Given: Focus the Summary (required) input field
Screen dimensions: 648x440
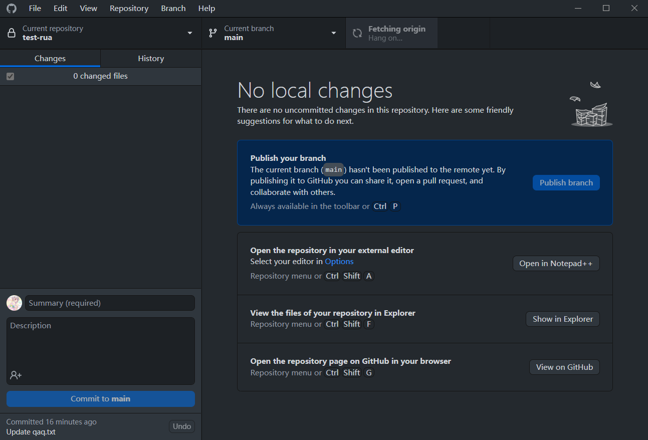Looking at the screenshot, I should [x=110, y=303].
